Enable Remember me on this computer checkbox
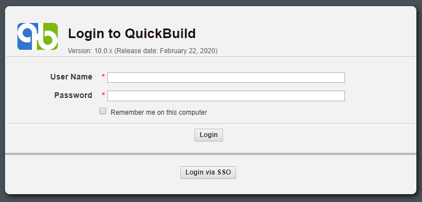The image size is (422, 202). (103, 111)
